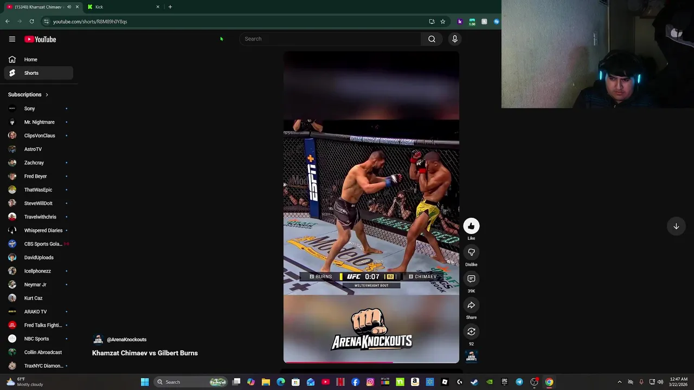Viewport: 694px width, 390px height.
Task: Activate voice search microphone
Action: 455,39
